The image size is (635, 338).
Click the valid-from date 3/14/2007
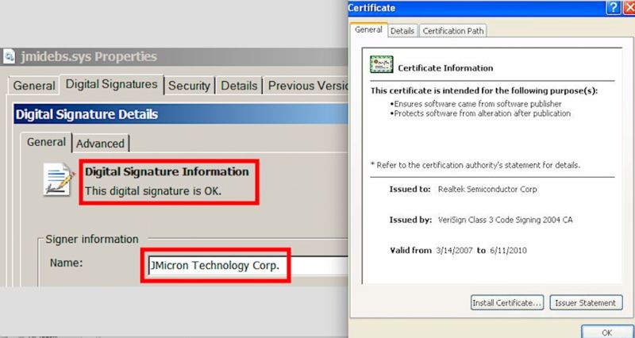coord(454,250)
